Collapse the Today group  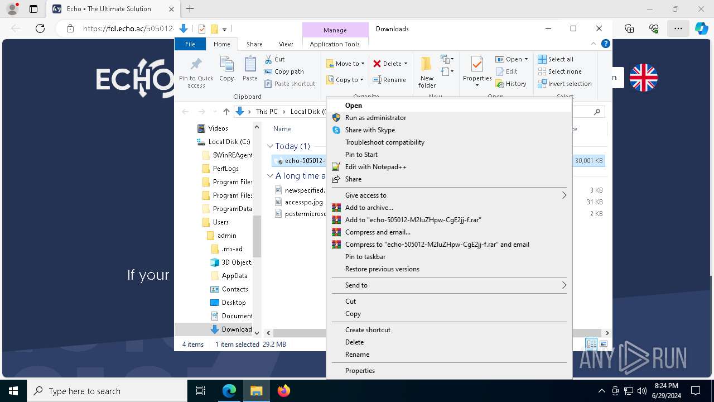click(270, 146)
